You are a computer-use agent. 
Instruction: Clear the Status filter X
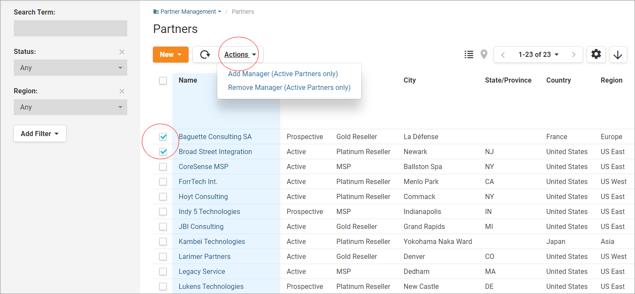[122, 52]
